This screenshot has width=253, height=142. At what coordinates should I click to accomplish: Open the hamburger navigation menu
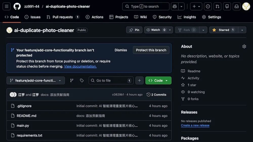(x=7, y=7)
